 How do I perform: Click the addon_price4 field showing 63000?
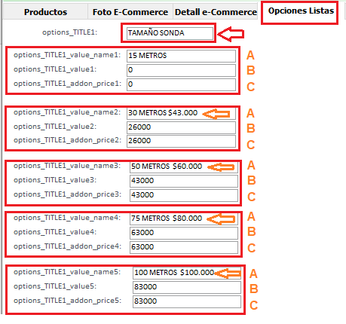[184, 247]
